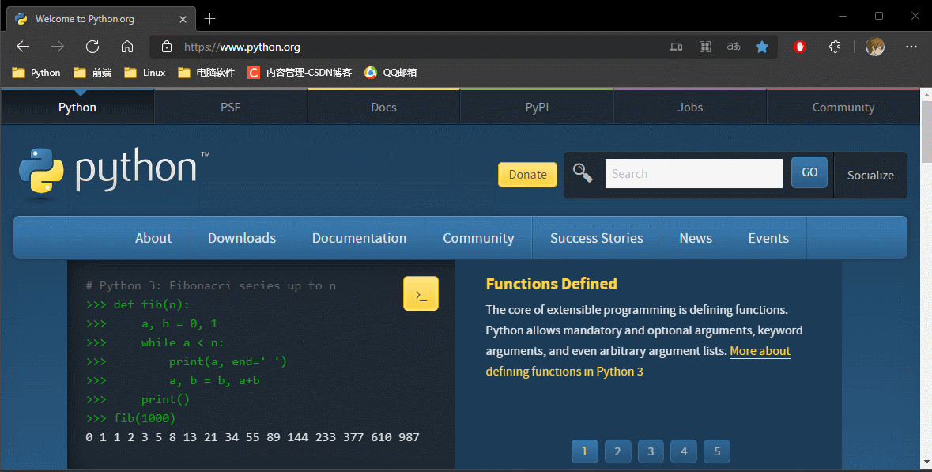
Task: Expand the Python bookmarks folder
Action: tap(35, 72)
